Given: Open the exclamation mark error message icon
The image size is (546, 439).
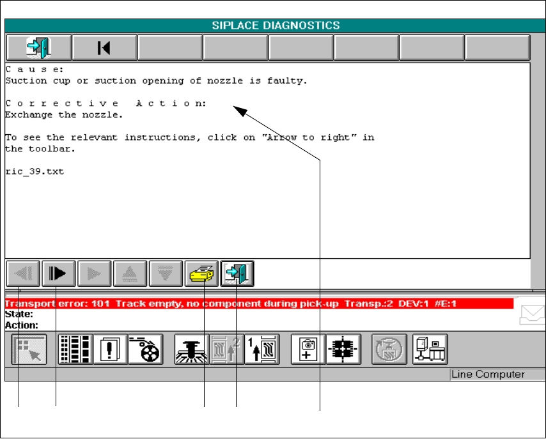Looking at the screenshot, I should 111,350.
